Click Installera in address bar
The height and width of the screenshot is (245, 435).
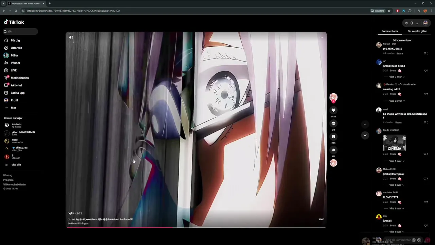click(x=378, y=11)
